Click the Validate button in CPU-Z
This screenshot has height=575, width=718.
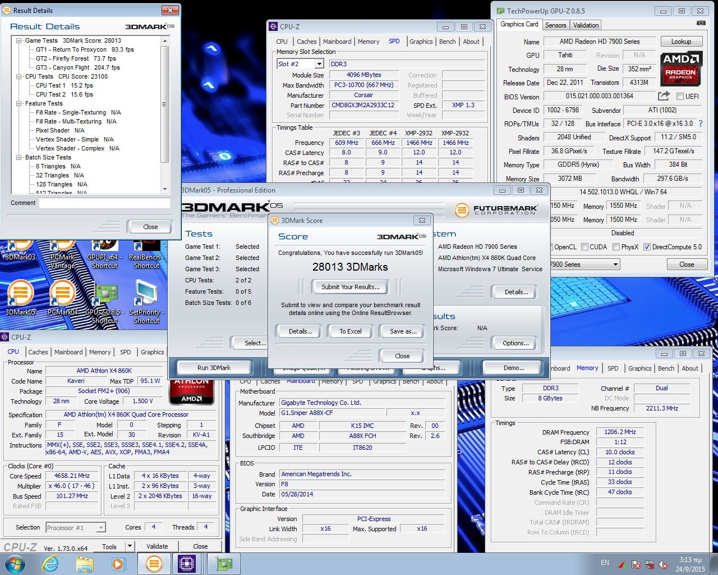pyautogui.click(x=157, y=546)
